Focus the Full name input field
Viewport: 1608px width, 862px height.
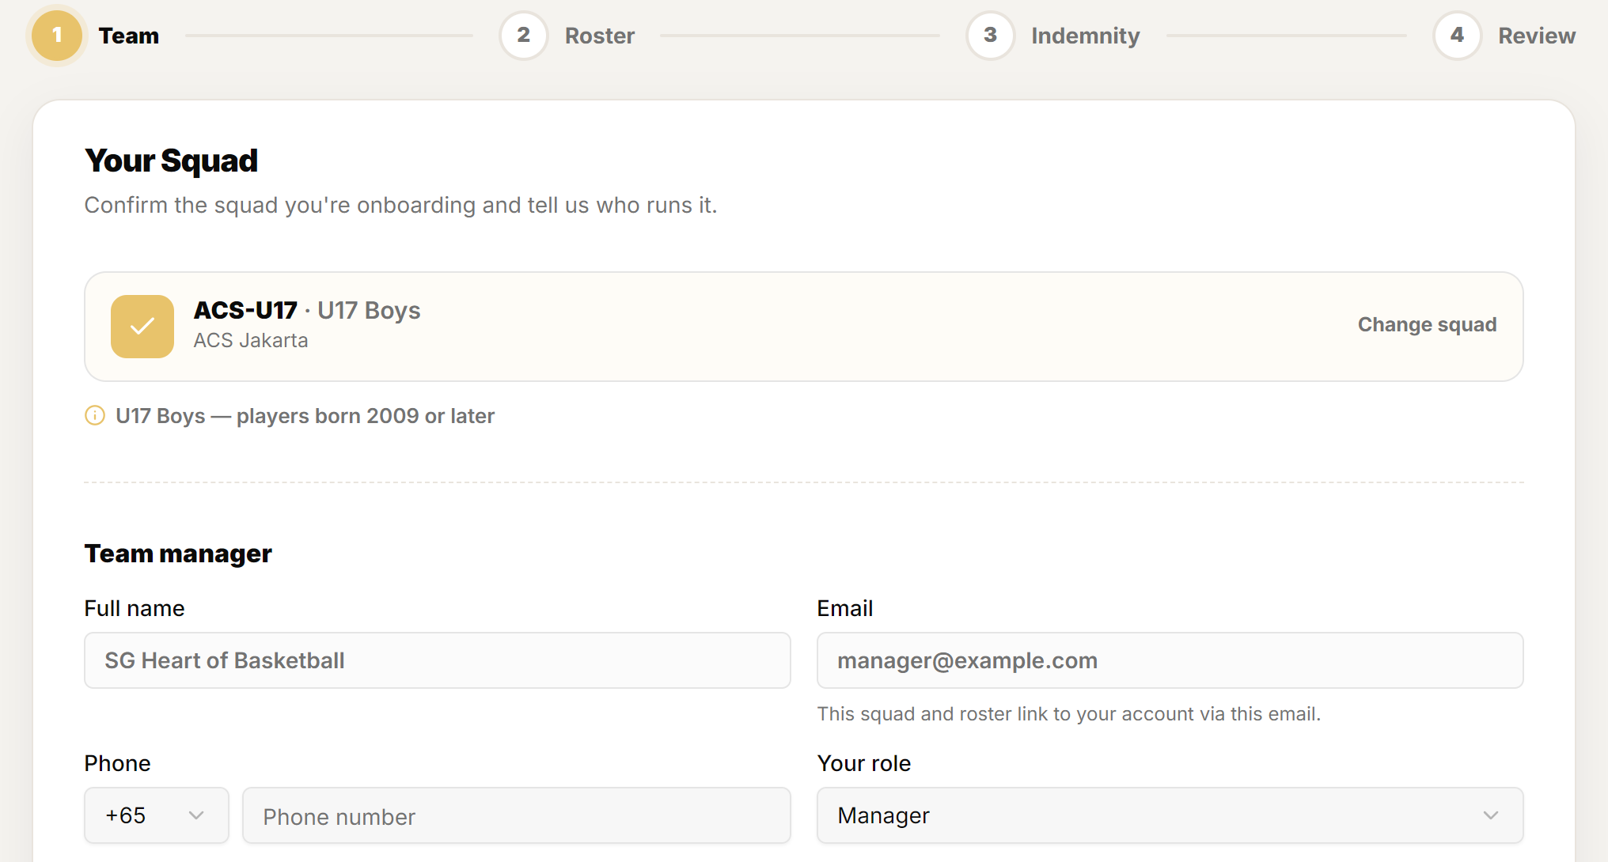click(438, 660)
